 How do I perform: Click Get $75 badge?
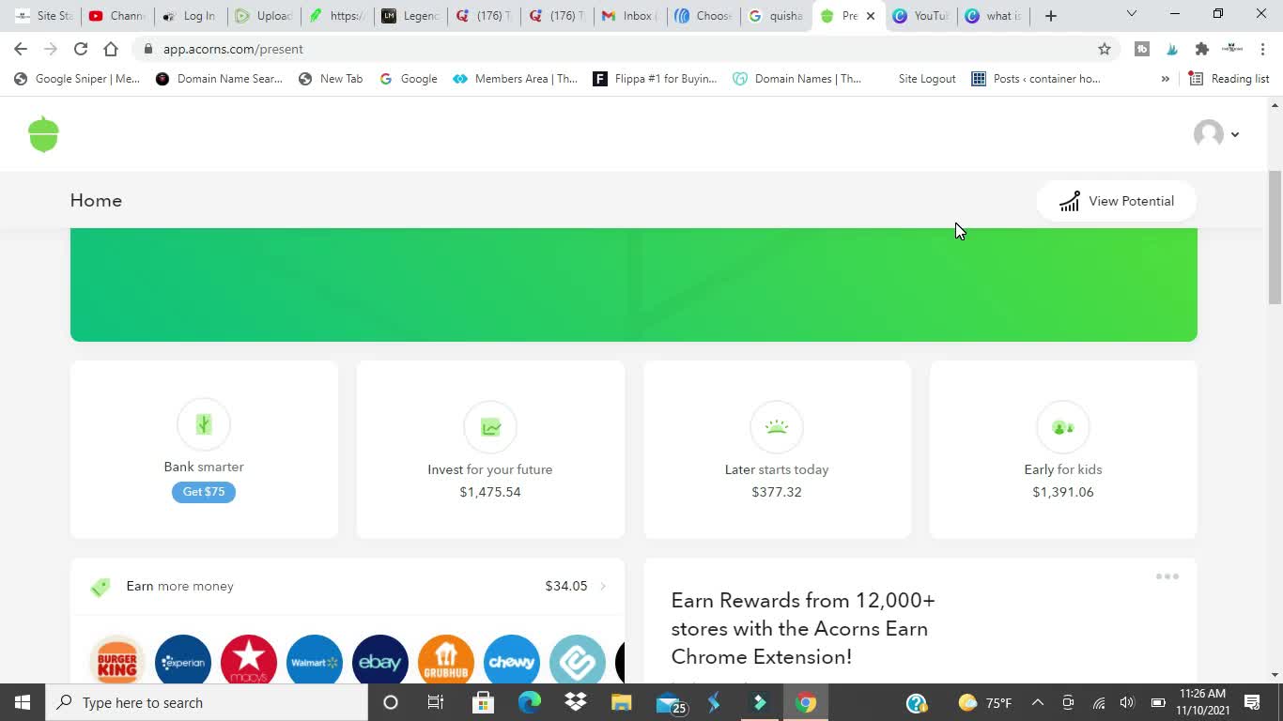[x=204, y=492]
